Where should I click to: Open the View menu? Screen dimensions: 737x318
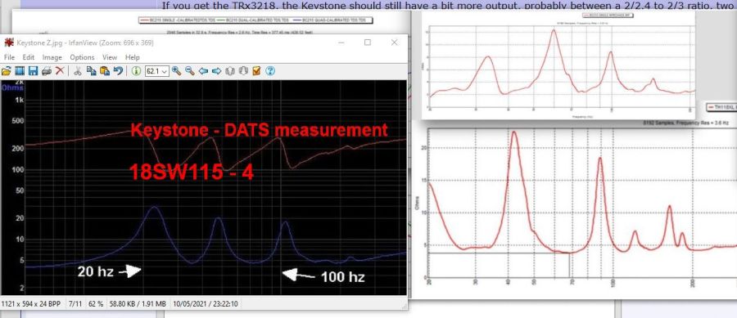coord(110,57)
